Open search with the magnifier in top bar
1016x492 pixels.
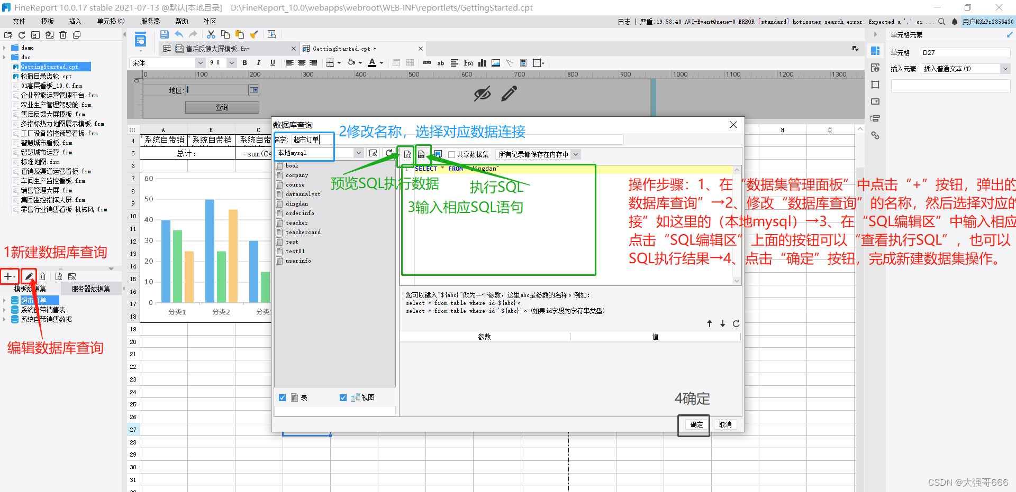[x=942, y=22]
